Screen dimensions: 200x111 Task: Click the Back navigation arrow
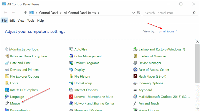5,12
